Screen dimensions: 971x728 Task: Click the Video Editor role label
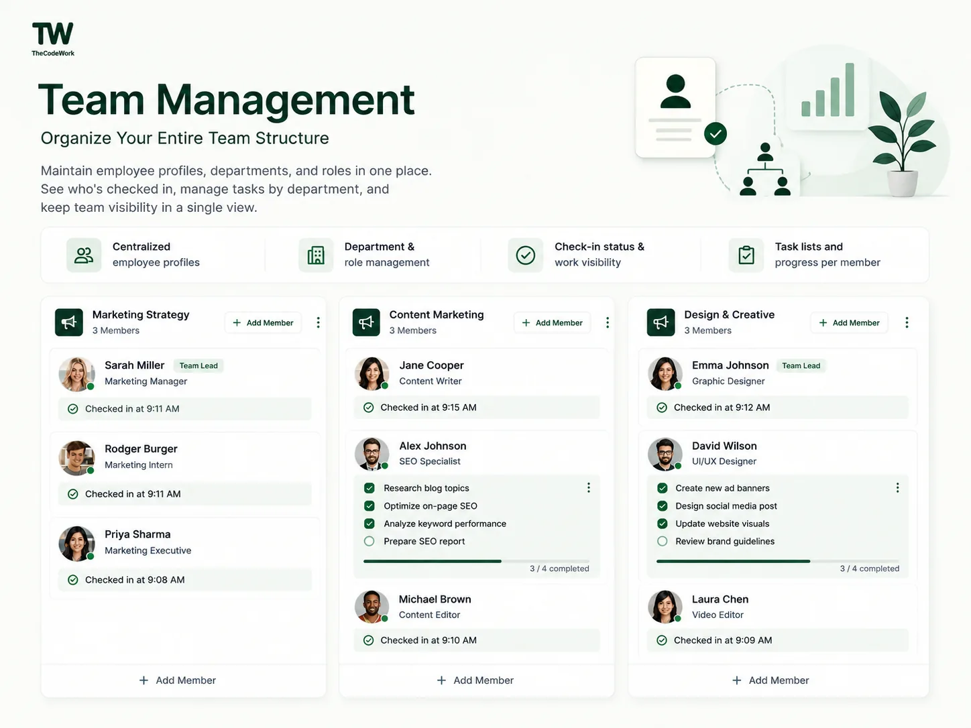pyautogui.click(x=718, y=615)
